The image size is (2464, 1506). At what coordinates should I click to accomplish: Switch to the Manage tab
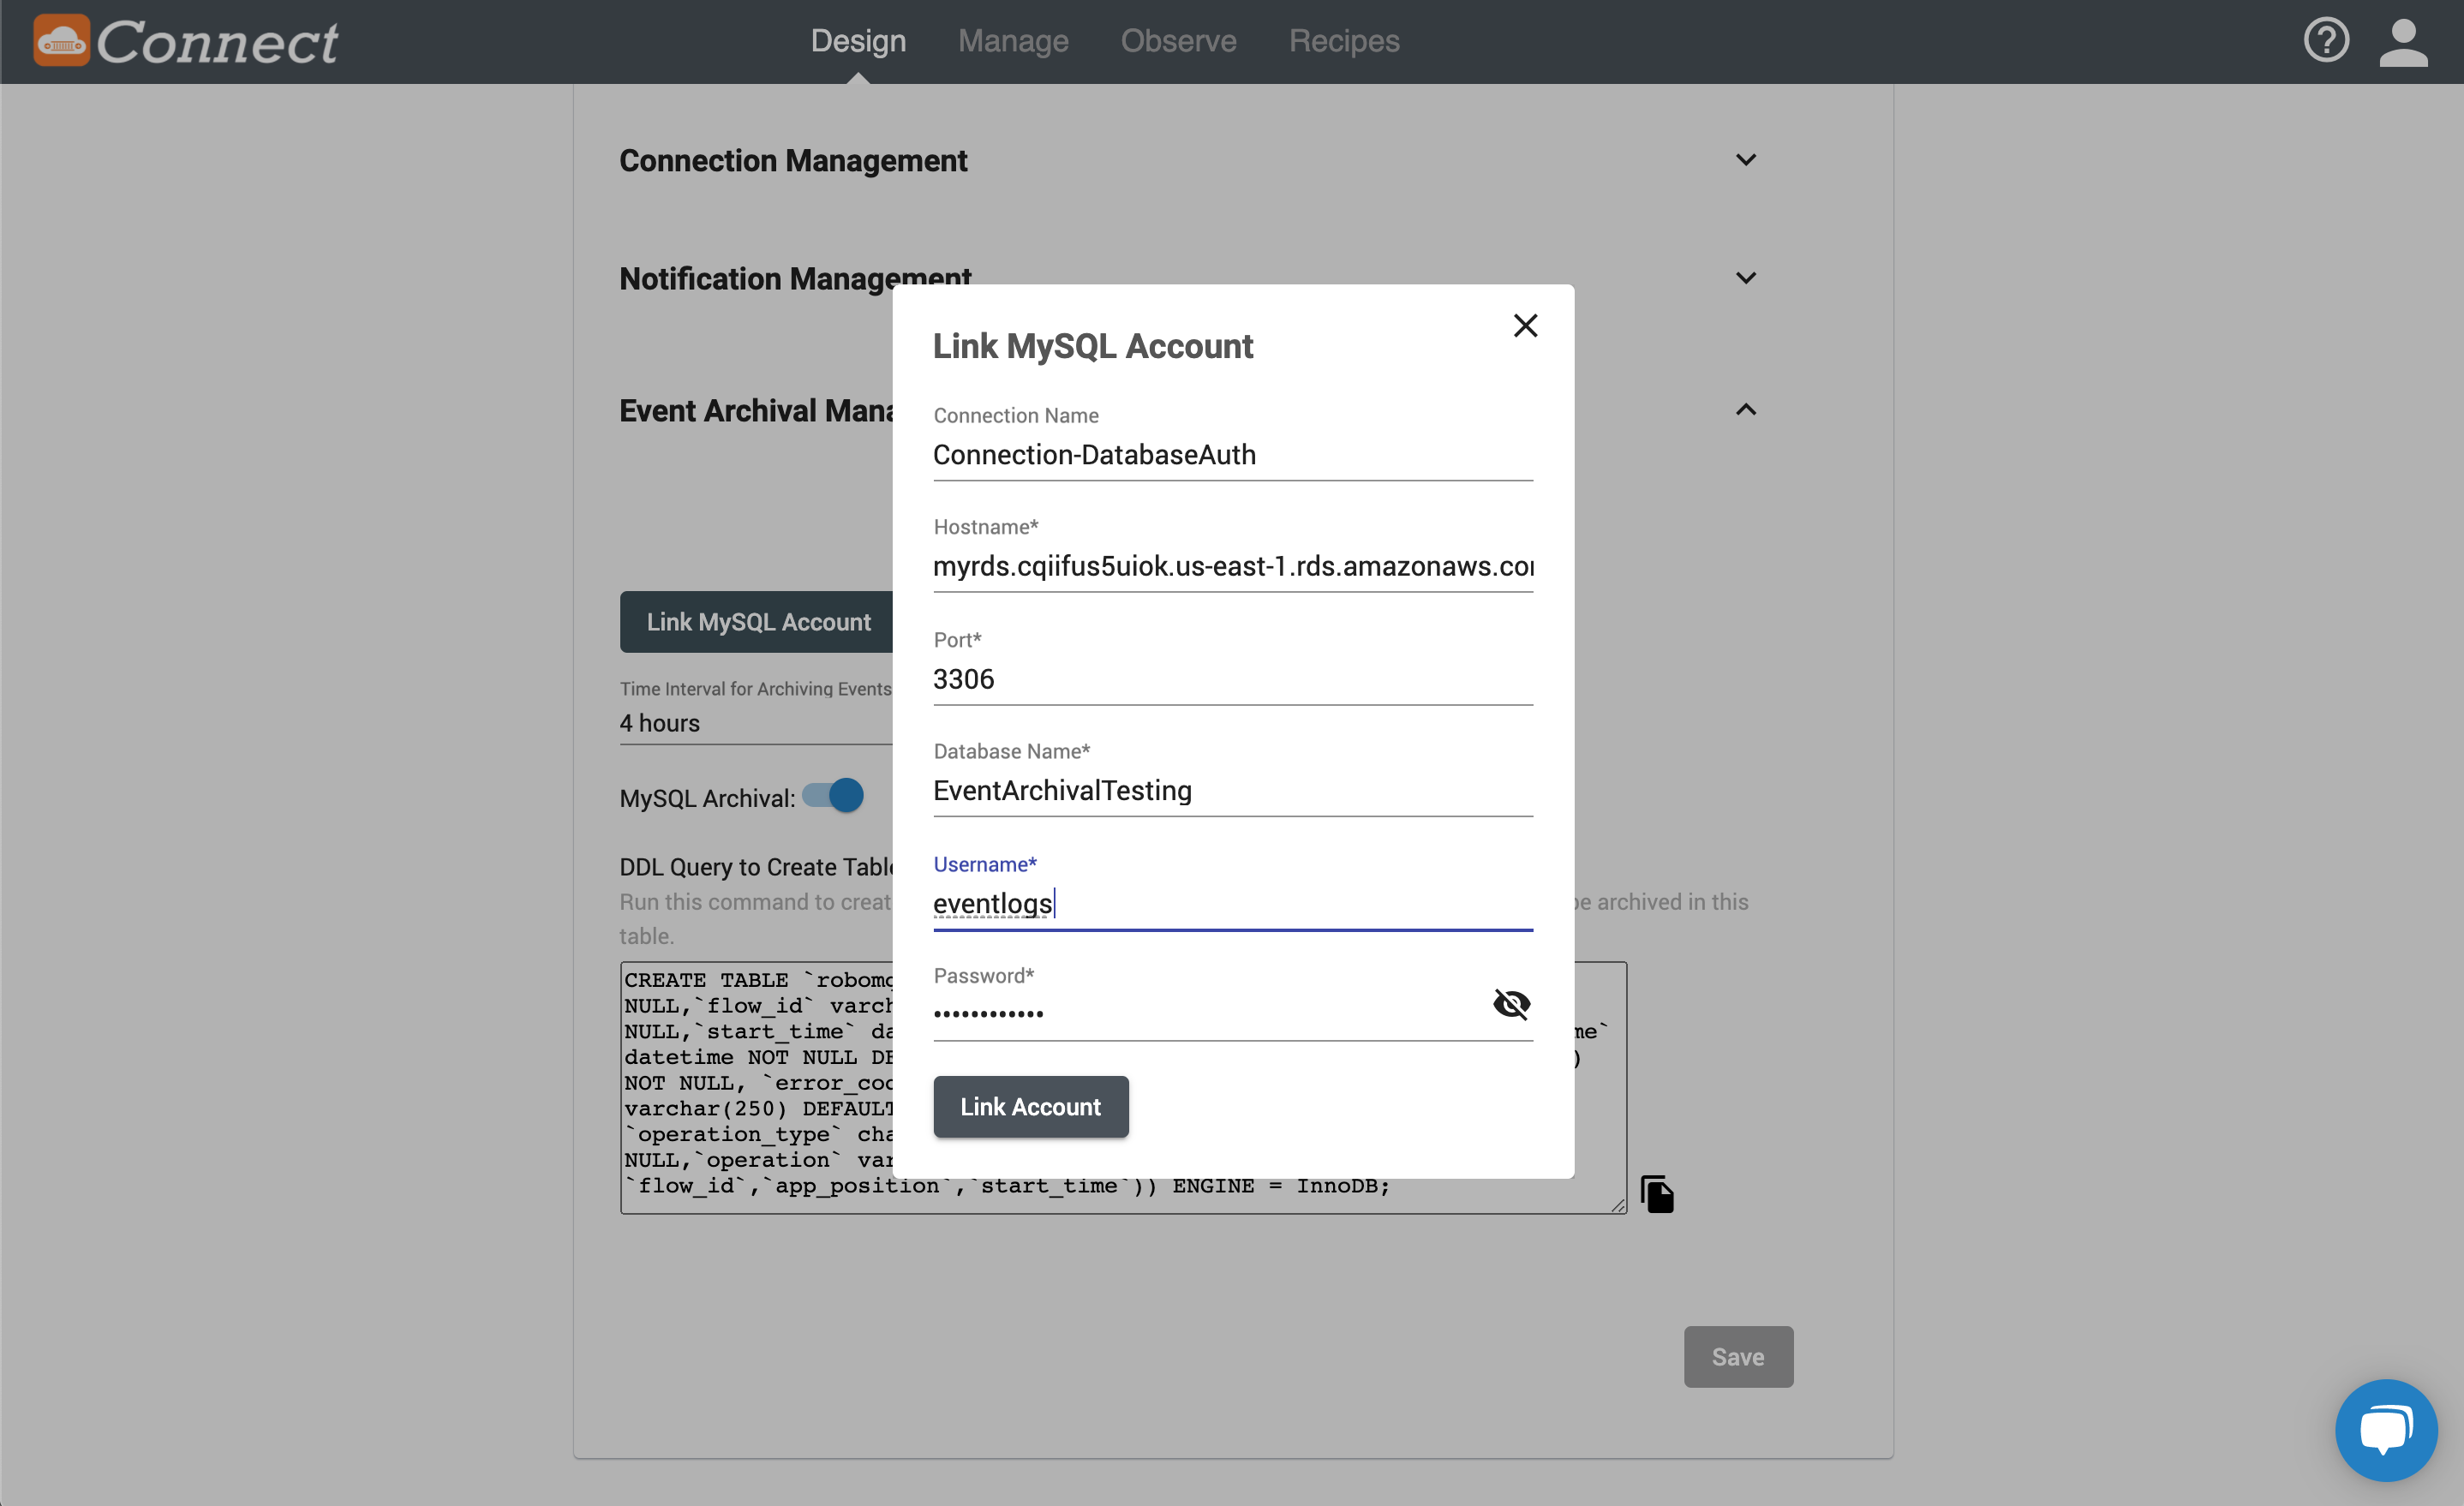tap(1013, 41)
